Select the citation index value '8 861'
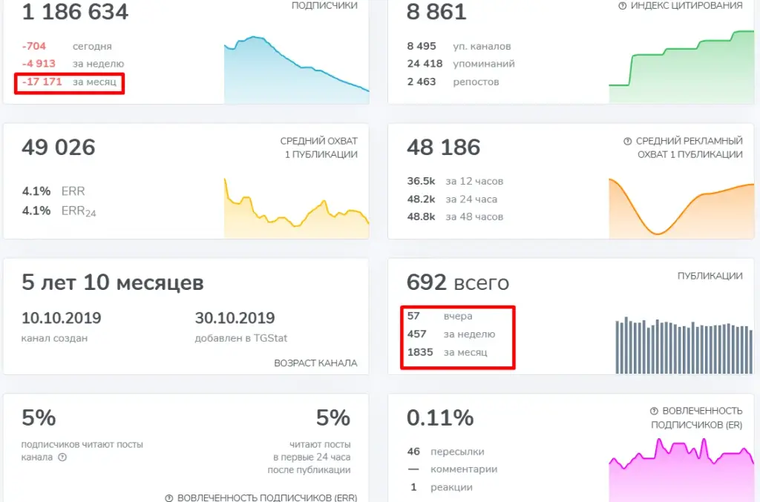Screen dimensions: 760x502 tap(436, 11)
